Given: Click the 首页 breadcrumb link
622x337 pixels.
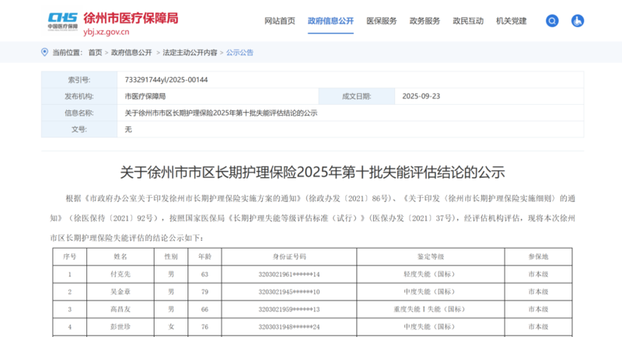Looking at the screenshot, I should pyautogui.click(x=95, y=53).
